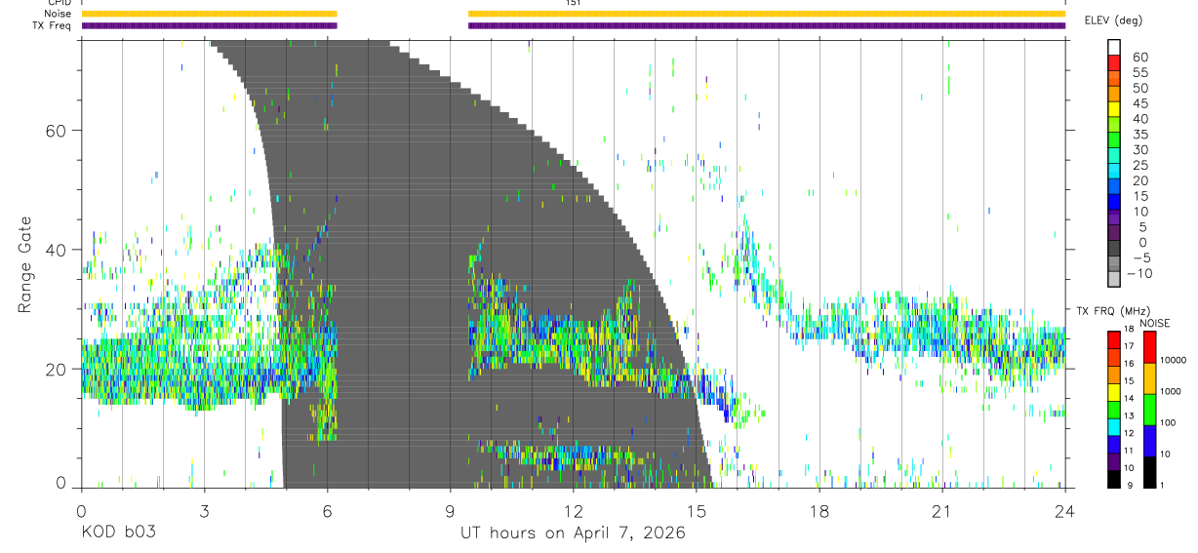Image resolution: width=1198 pixels, height=553 pixels.
Task: Pick the cyan 20–25 swatch on ELEV bar
Action: [x=1114, y=171]
